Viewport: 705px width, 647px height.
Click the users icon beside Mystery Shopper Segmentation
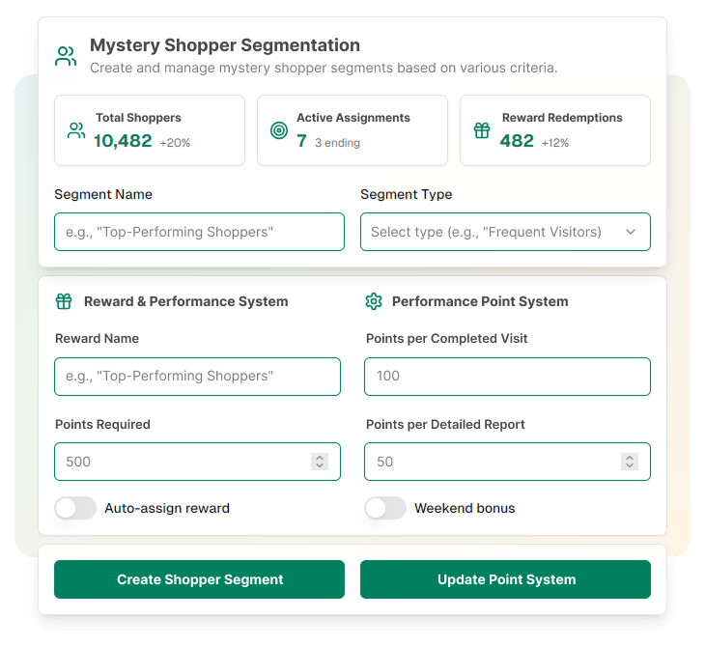point(66,56)
